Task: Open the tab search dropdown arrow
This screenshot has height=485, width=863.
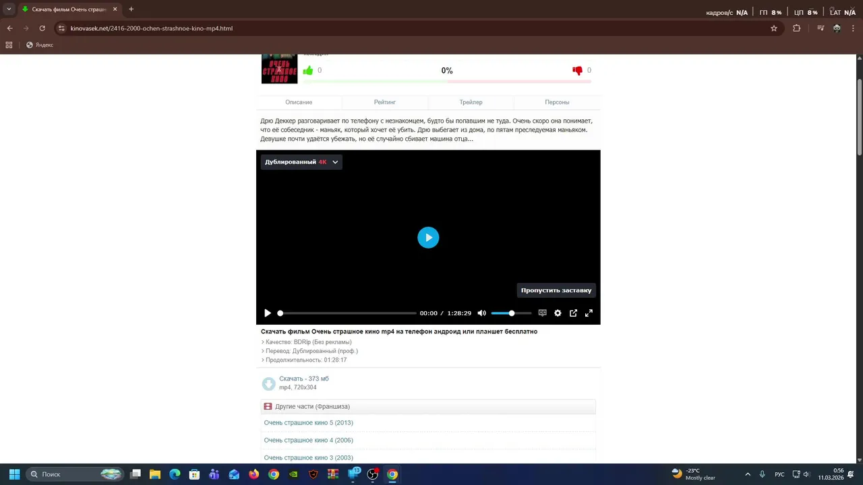Action: pos(8,9)
